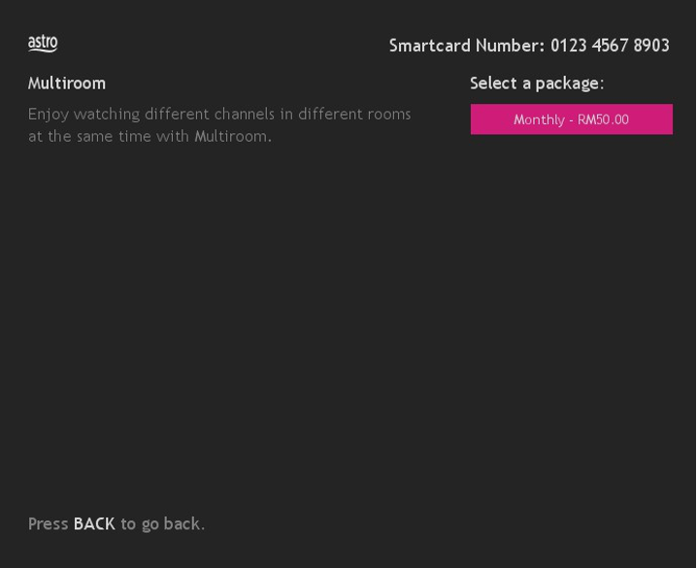697x568 pixels.
Task: Click the word Multiroom in the description
Action: (x=231, y=136)
